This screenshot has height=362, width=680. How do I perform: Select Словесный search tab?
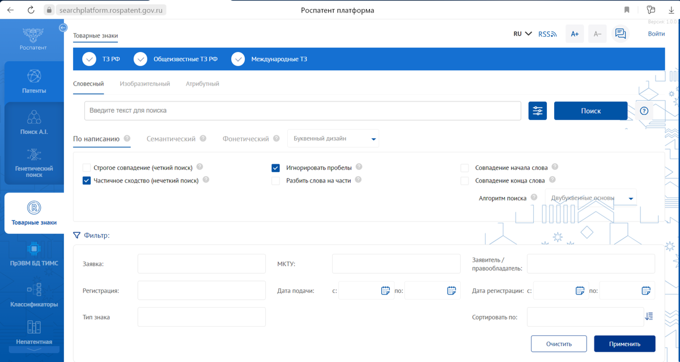[88, 84]
